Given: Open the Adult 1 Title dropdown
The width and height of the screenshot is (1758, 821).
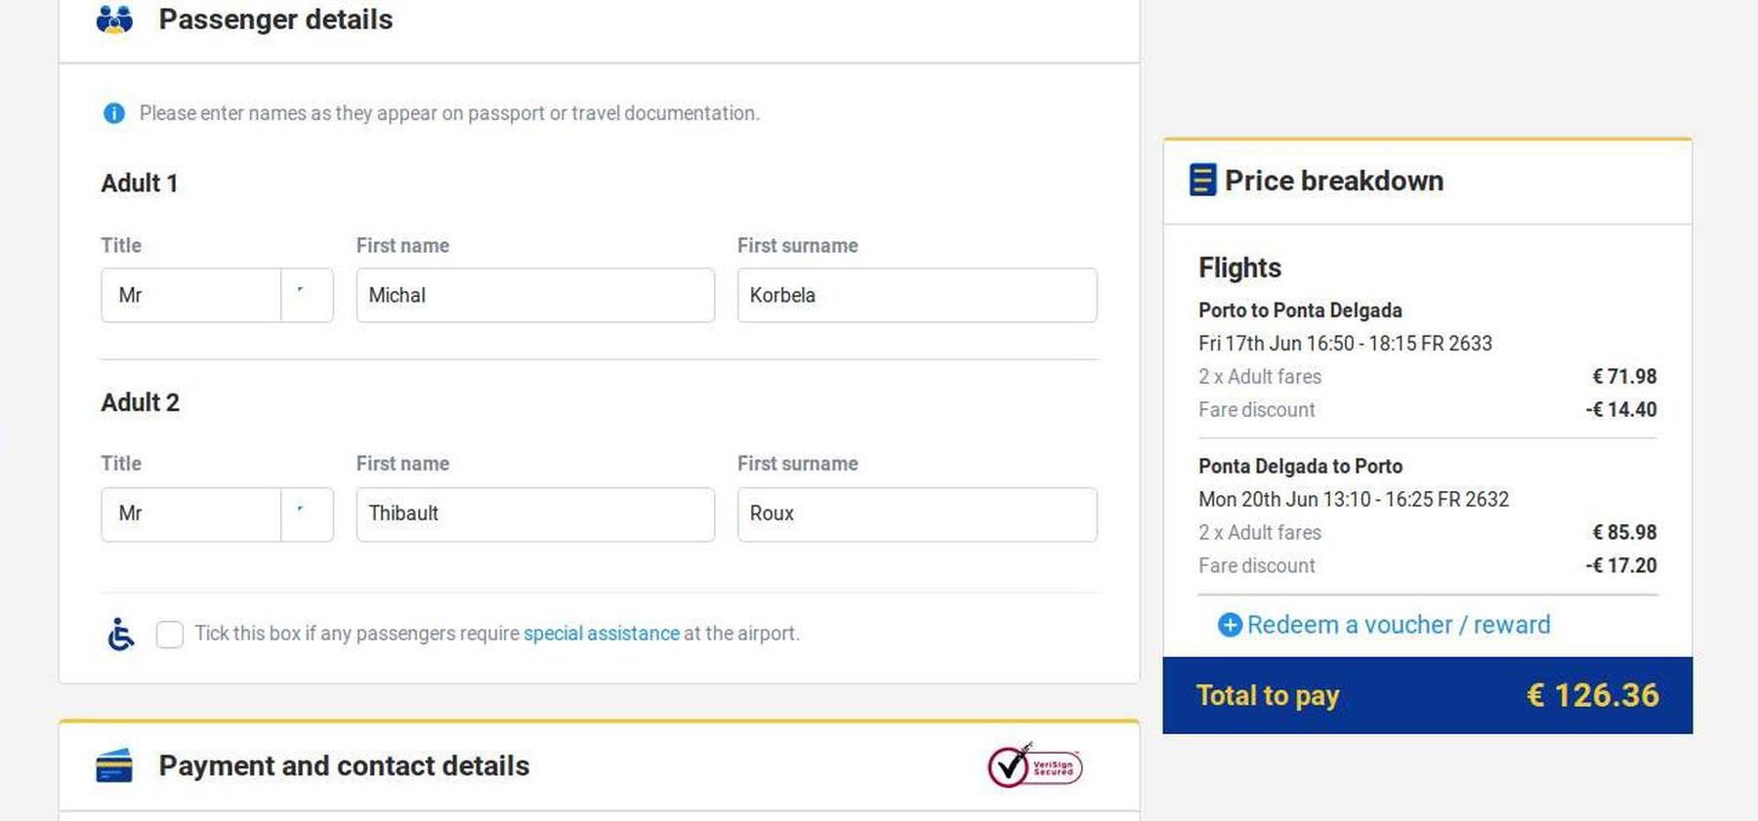Looking at the screenshot, I should pos(217,295).
